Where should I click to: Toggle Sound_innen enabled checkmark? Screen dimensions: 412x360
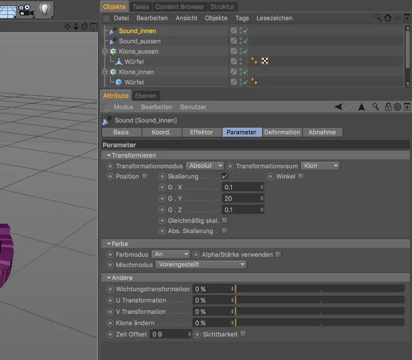click(x=246, y=31)
